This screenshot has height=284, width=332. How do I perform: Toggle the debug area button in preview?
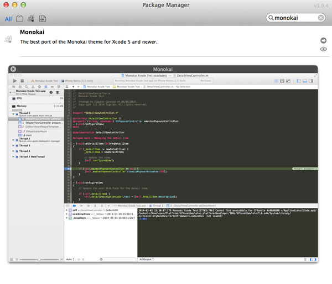click(x=305, y=81)
